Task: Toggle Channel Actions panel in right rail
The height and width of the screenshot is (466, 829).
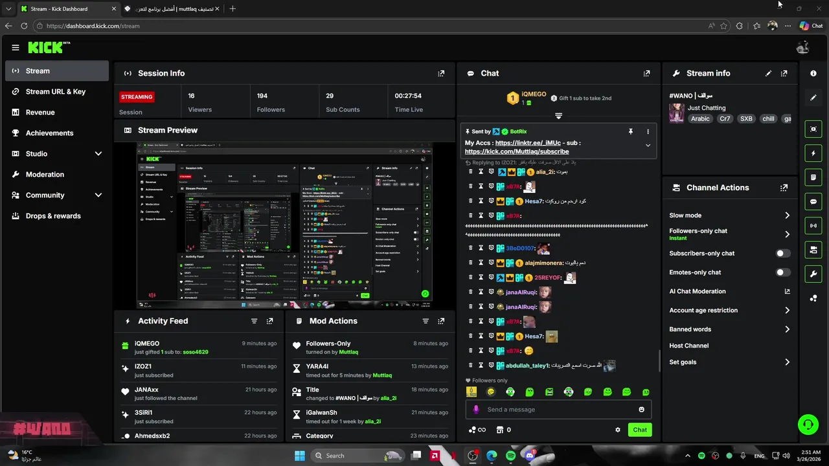Action: 813,250
